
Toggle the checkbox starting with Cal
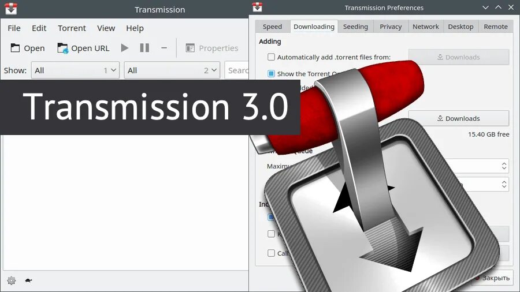272,253
